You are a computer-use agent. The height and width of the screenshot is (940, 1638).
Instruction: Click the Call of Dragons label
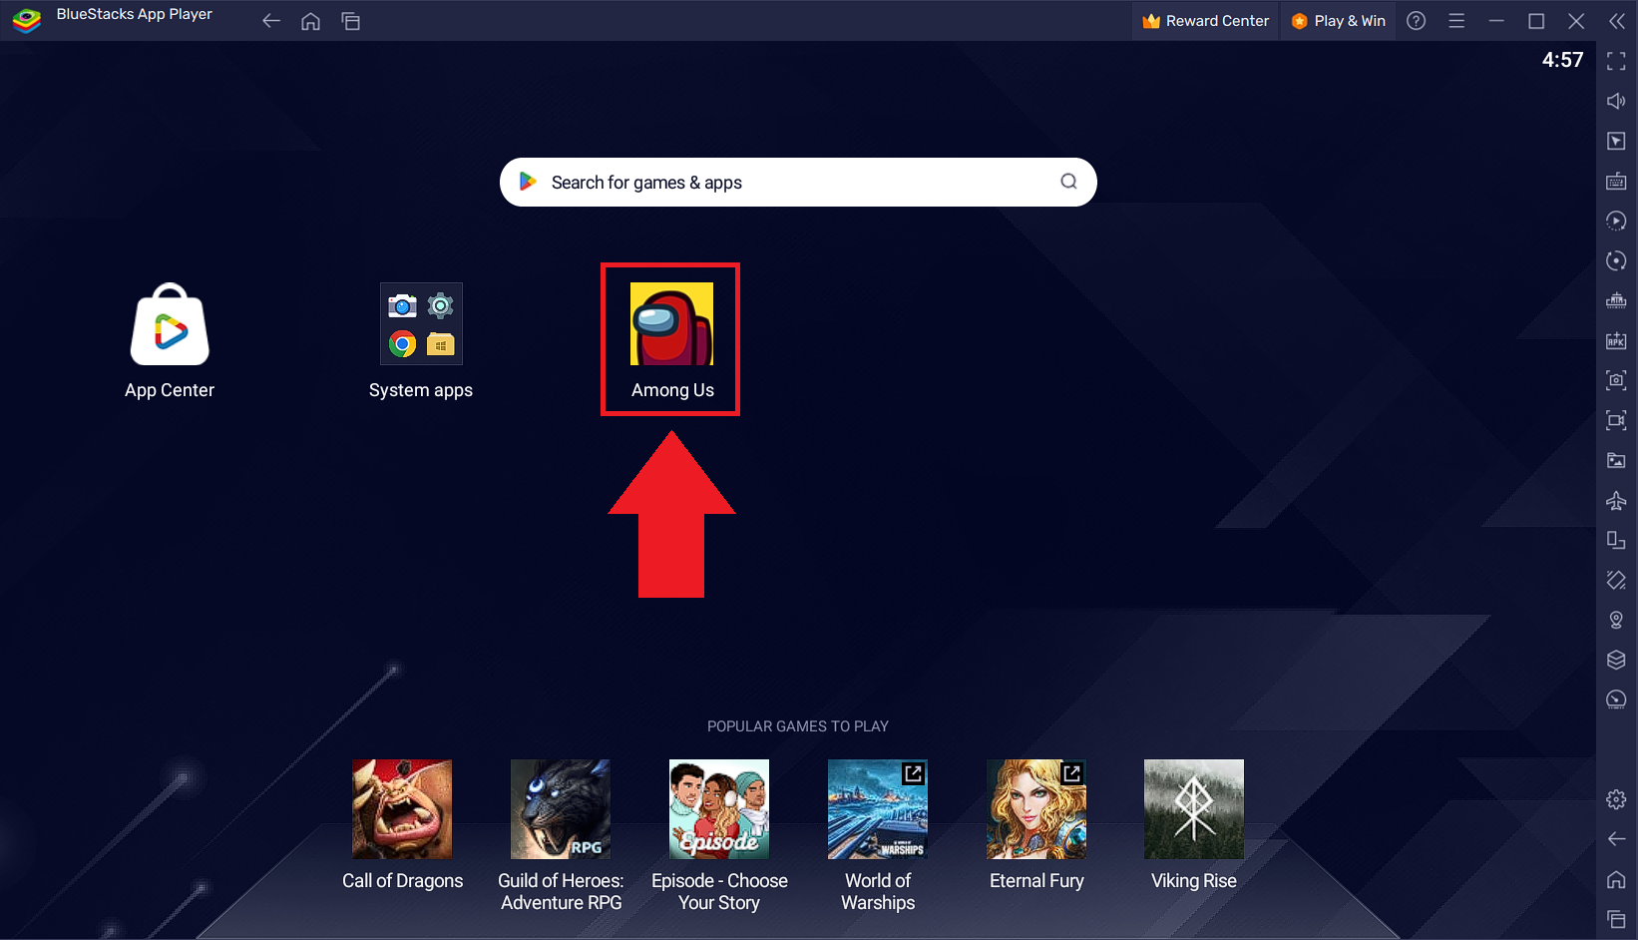click(403, 881)
